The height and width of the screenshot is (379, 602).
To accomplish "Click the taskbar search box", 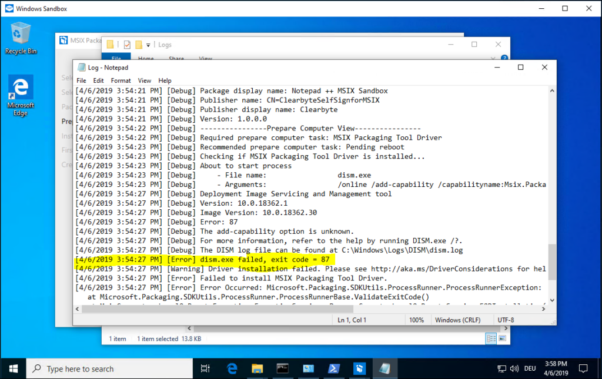I will [x=112, y=368].
